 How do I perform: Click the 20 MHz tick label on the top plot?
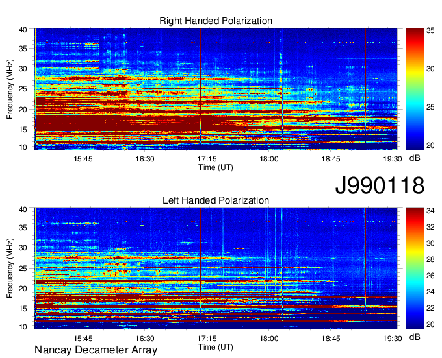coord(23,110)
